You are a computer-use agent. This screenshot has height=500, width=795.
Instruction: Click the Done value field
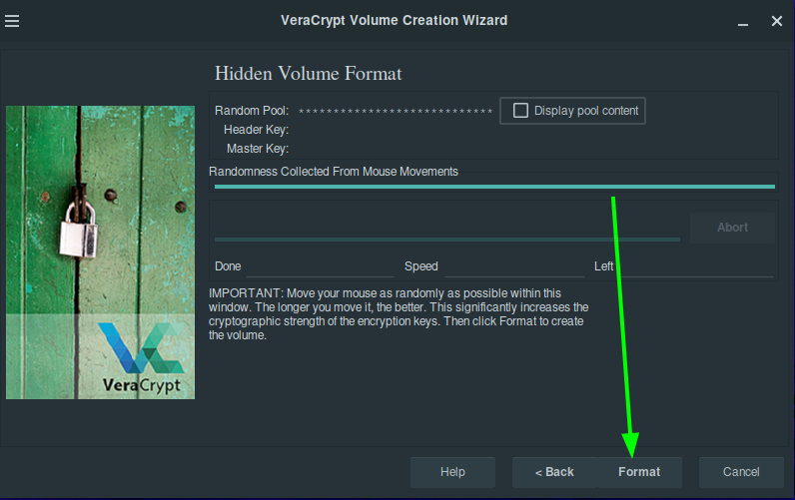(321, 267)
